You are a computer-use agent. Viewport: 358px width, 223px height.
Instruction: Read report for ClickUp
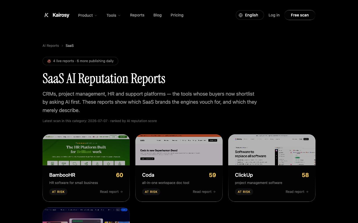[x=297, y=192]
